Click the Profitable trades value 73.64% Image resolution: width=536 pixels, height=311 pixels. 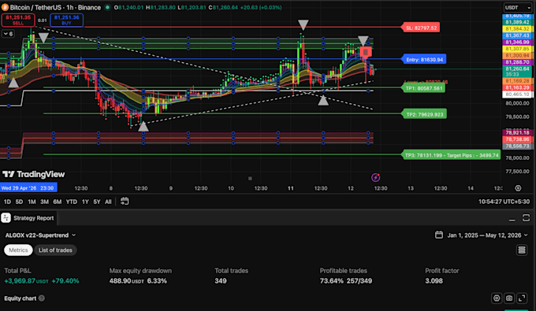(x=332, y=281)
